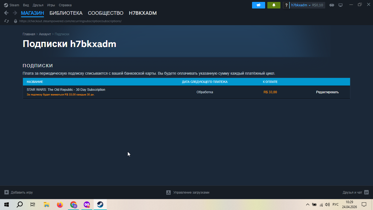The image size is (373, 210).
Task: Click the К ОПЛАТЕ column header
Action: click(x=270, y=82)
